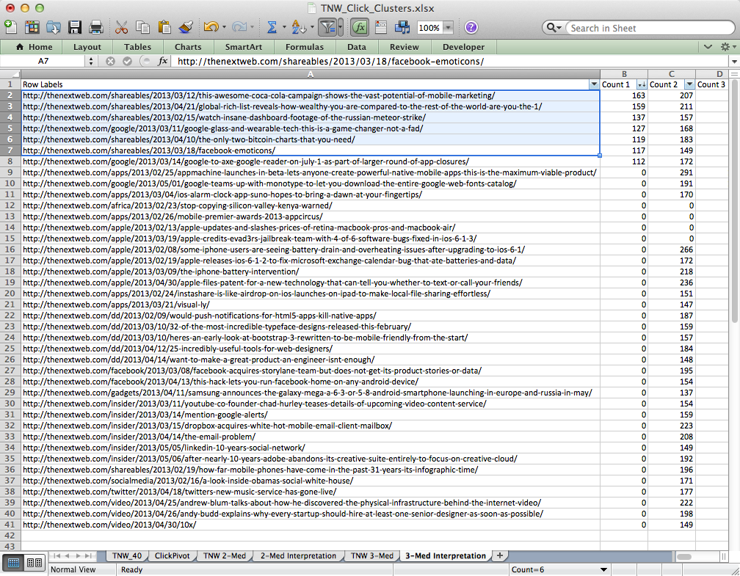The image size is (740, 576).
Task: Click the Save (floppy disk) icon
Action: point(75,27)
